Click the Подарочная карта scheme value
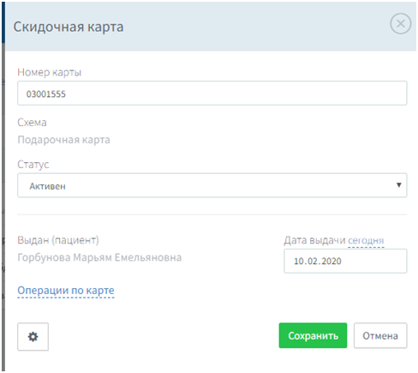 pyautogui.click(x=63, y=140)
